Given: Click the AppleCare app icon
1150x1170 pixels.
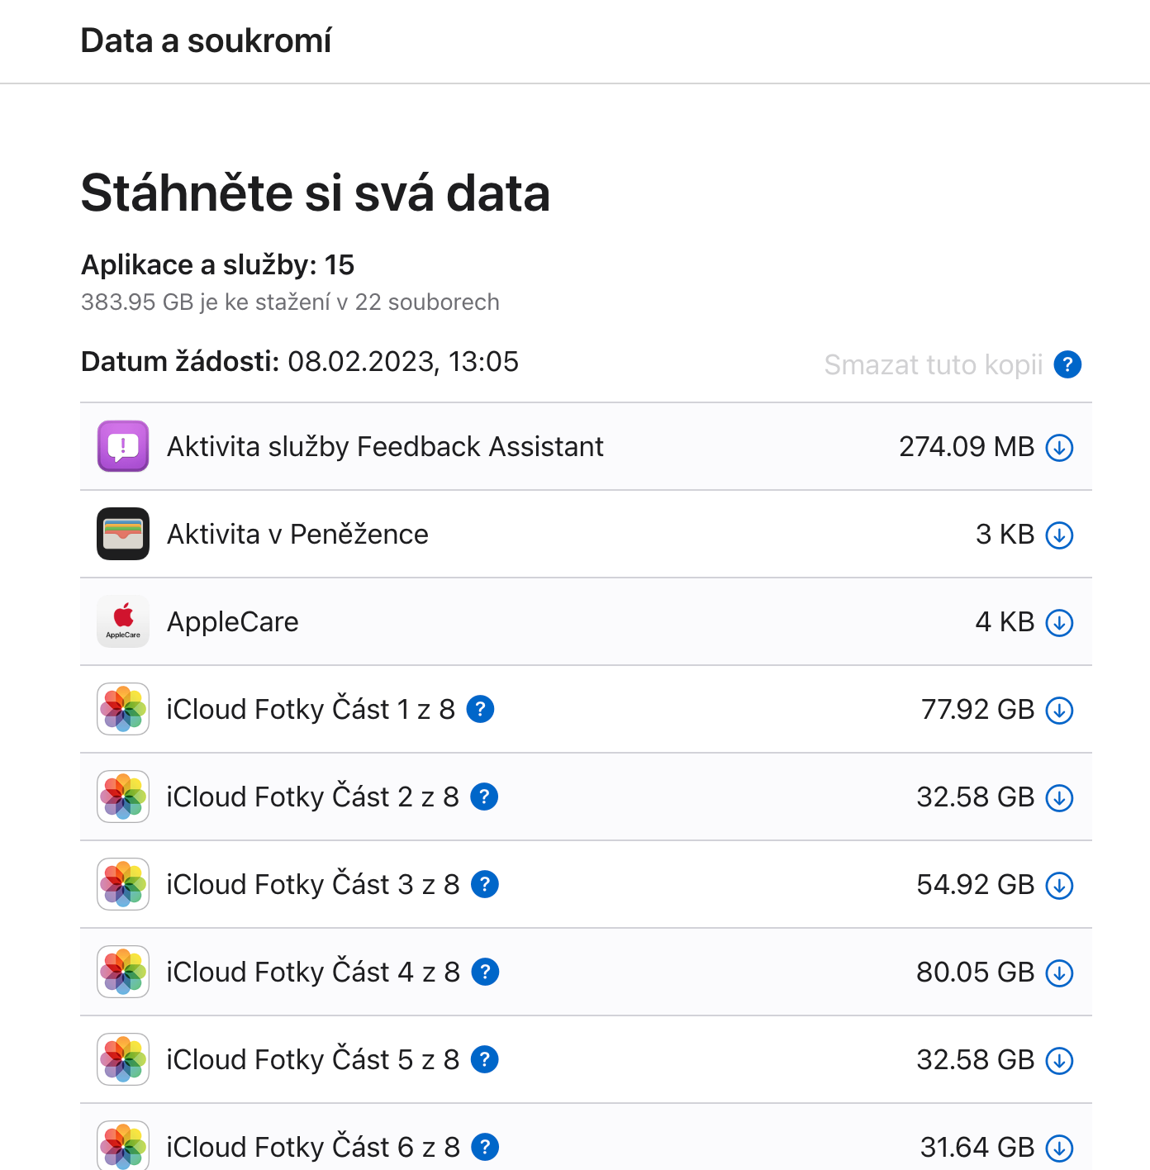Looking at the screenshot, I should pyautogui.click(x=123, y=621).
